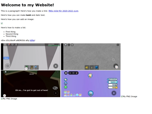Click the 'Second thing' list item

[12, 34]
